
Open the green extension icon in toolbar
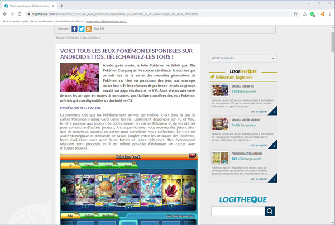[313, 15]
